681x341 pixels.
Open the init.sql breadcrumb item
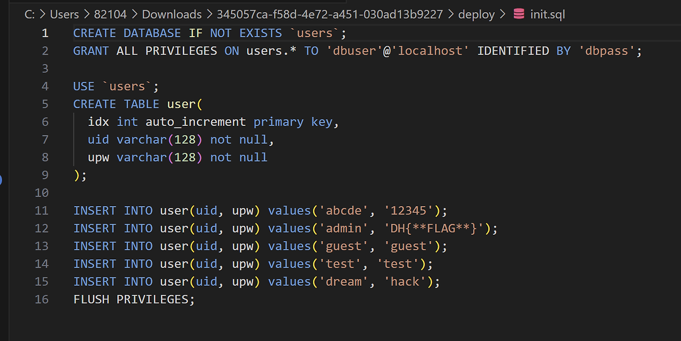tap(547, 14)
